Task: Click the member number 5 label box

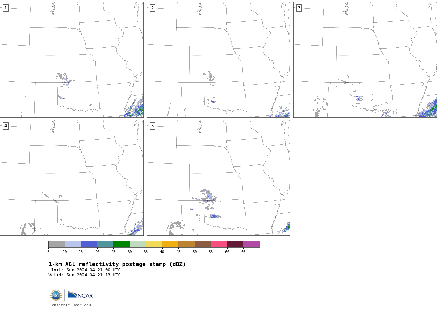Action: (152, 126)
